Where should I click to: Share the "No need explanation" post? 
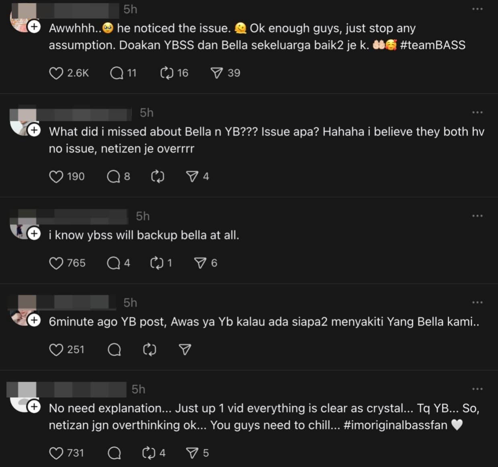192,453
